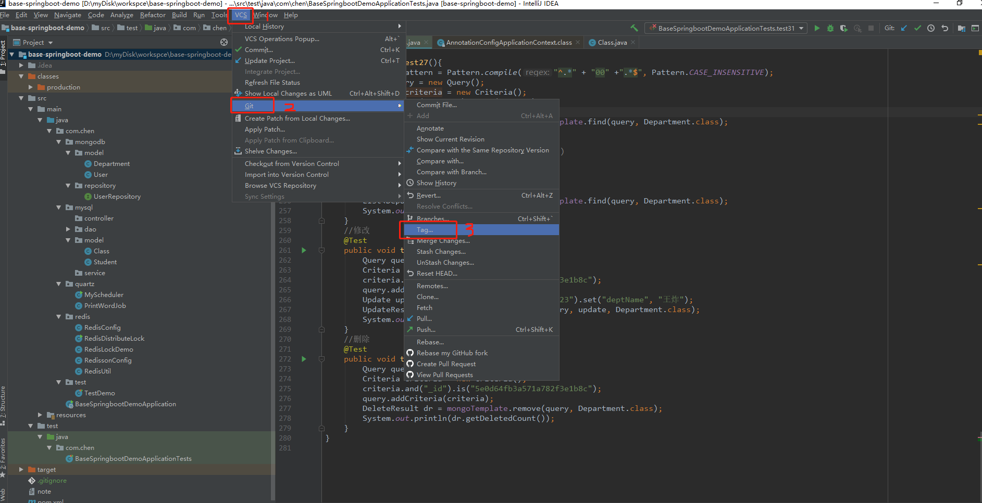Collapse the redis package
982x503 pixels.
pos(59,316)
